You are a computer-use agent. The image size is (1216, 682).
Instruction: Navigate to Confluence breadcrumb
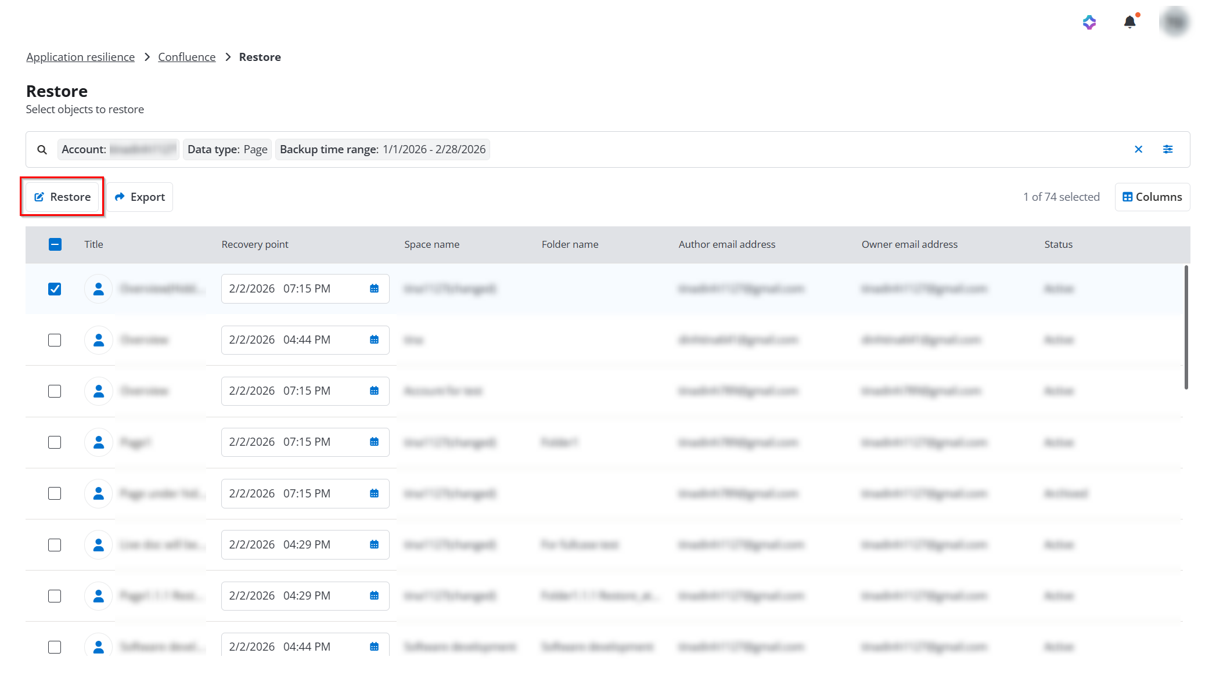point(186,57)
